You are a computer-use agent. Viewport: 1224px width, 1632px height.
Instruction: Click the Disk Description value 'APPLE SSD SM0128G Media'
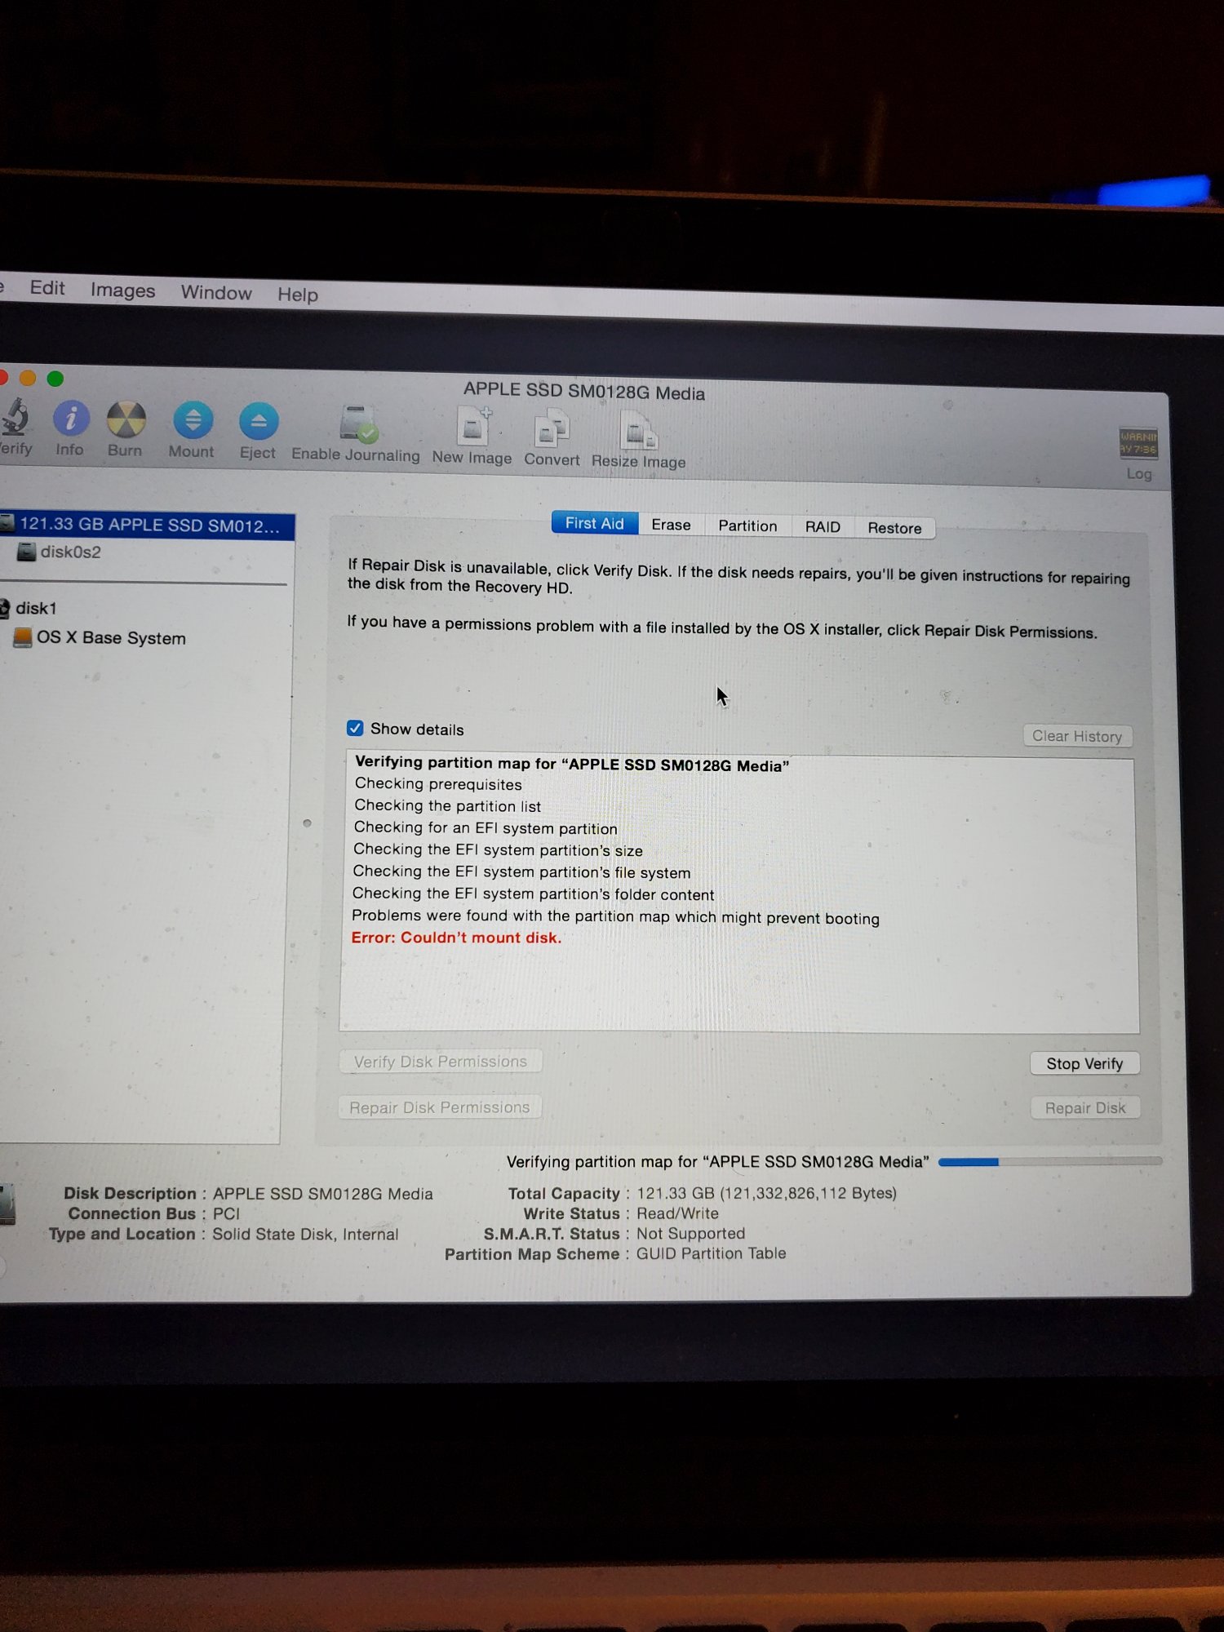tap(322, 1193)
